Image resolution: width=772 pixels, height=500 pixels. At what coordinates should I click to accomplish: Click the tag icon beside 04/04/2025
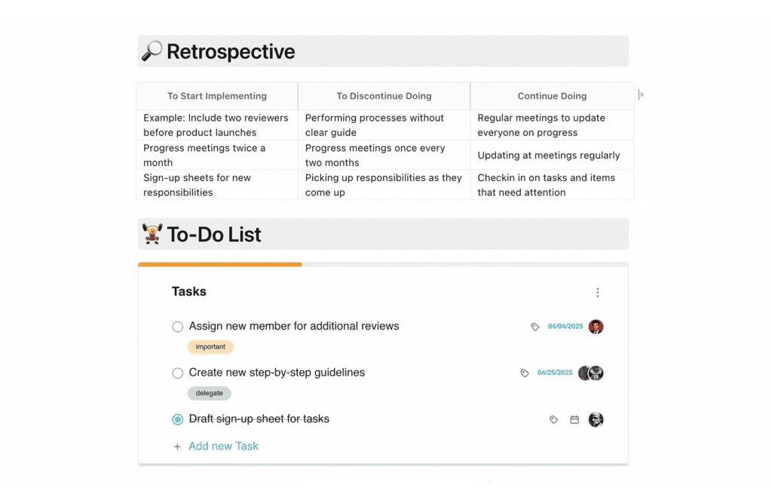click(x=535, y=327)
